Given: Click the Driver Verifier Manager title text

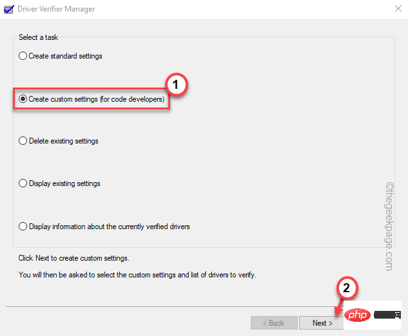Looking at the screenshot, I should [56, 9].
